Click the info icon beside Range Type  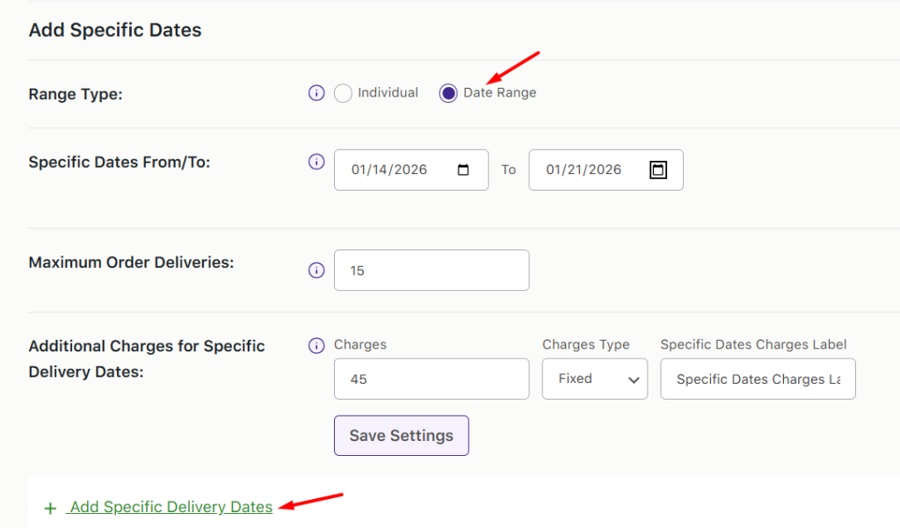point(316,92)
